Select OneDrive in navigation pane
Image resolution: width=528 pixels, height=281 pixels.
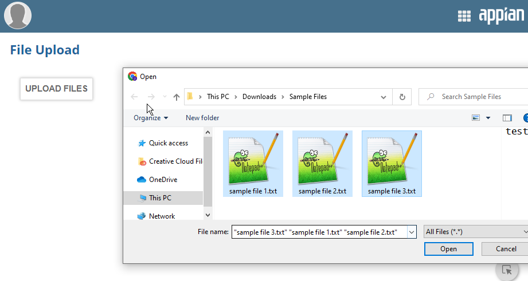(163, 180)
